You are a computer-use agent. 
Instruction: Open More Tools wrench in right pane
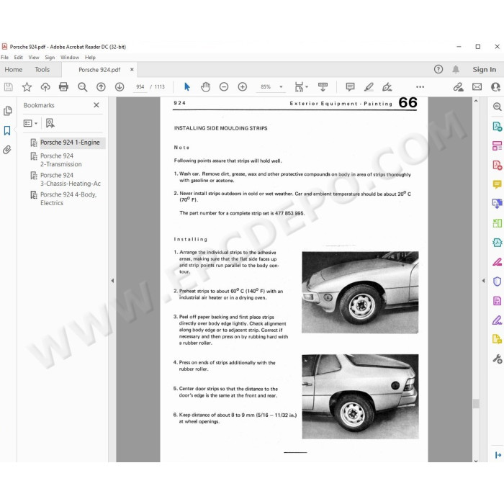pyautogui.click(x=498, y=359)
